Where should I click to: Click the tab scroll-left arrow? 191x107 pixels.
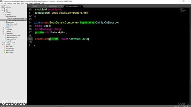pos(28,6)
